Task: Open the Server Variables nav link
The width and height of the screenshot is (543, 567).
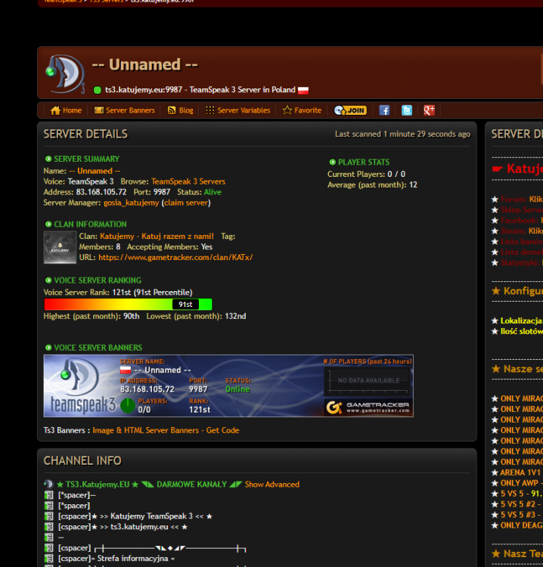Action: 244,110
